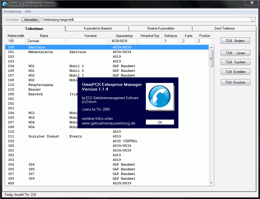Open the Info menu
260x199 pixels.
pyautogui.click(x=28, y=11)
